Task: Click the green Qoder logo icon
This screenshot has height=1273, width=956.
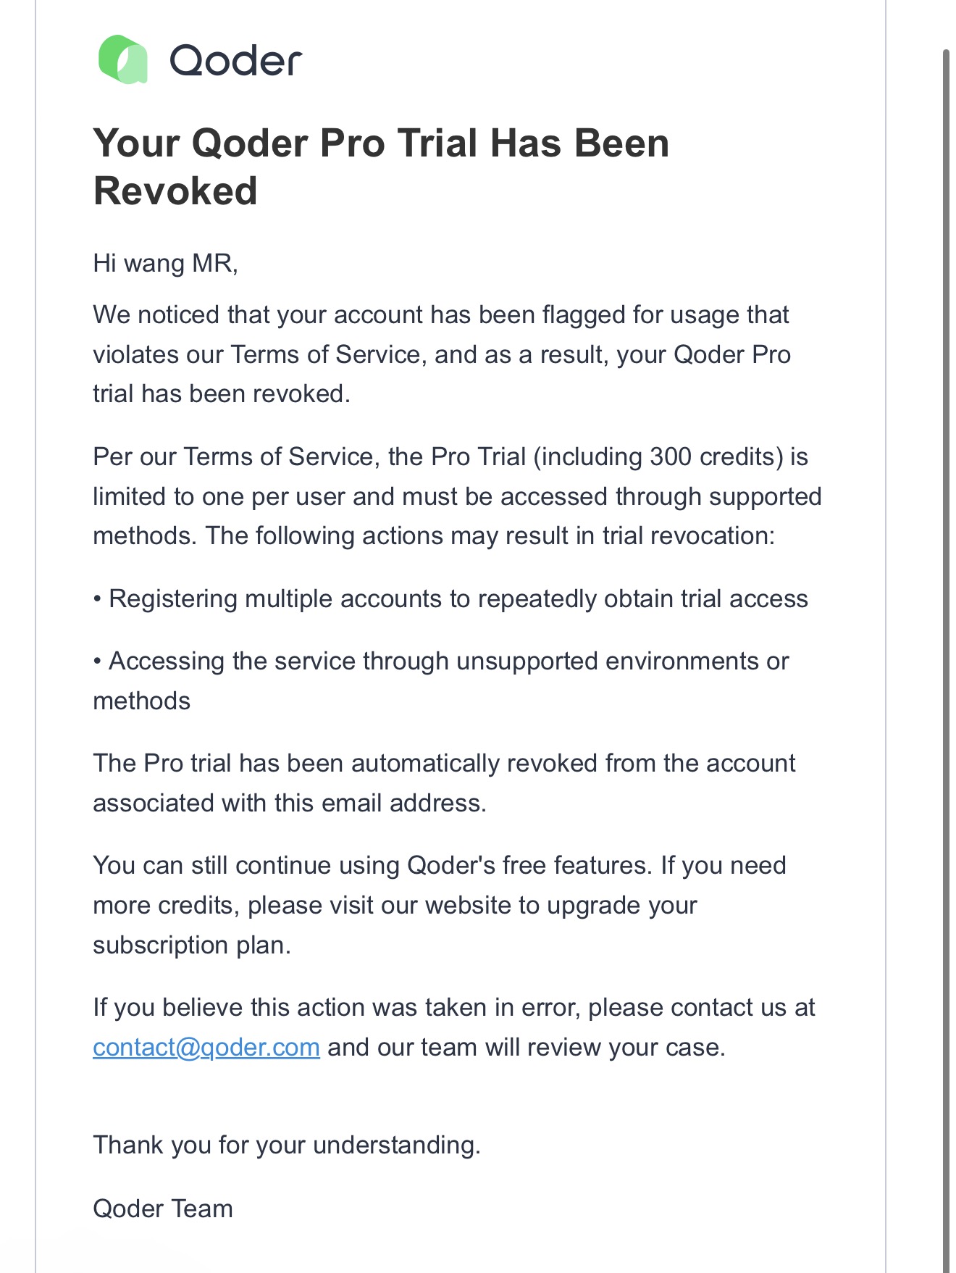Action: [x=123, y=59]
